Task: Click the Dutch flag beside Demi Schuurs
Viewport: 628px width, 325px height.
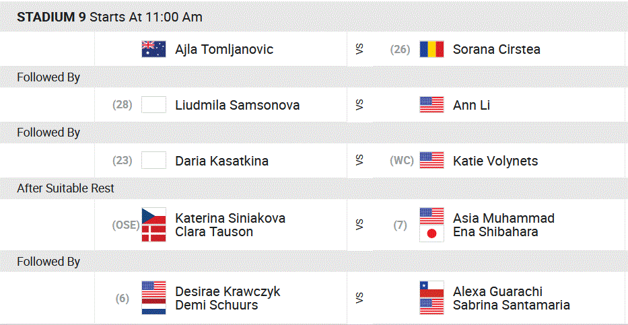Action: (153, 306)
